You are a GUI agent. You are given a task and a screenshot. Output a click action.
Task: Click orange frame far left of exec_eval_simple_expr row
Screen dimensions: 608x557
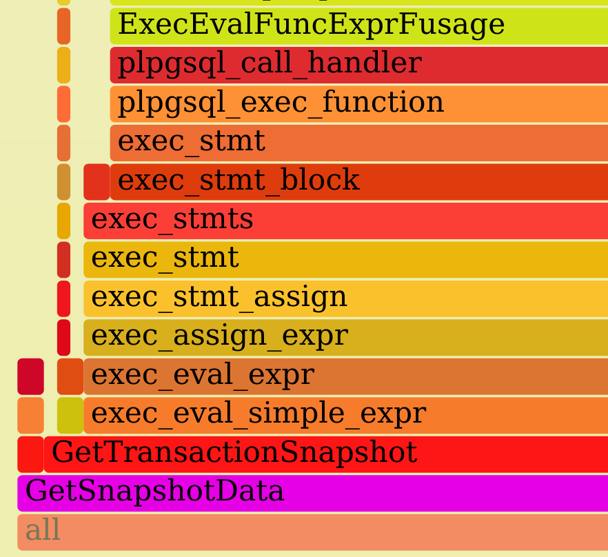tap(30, 415)
